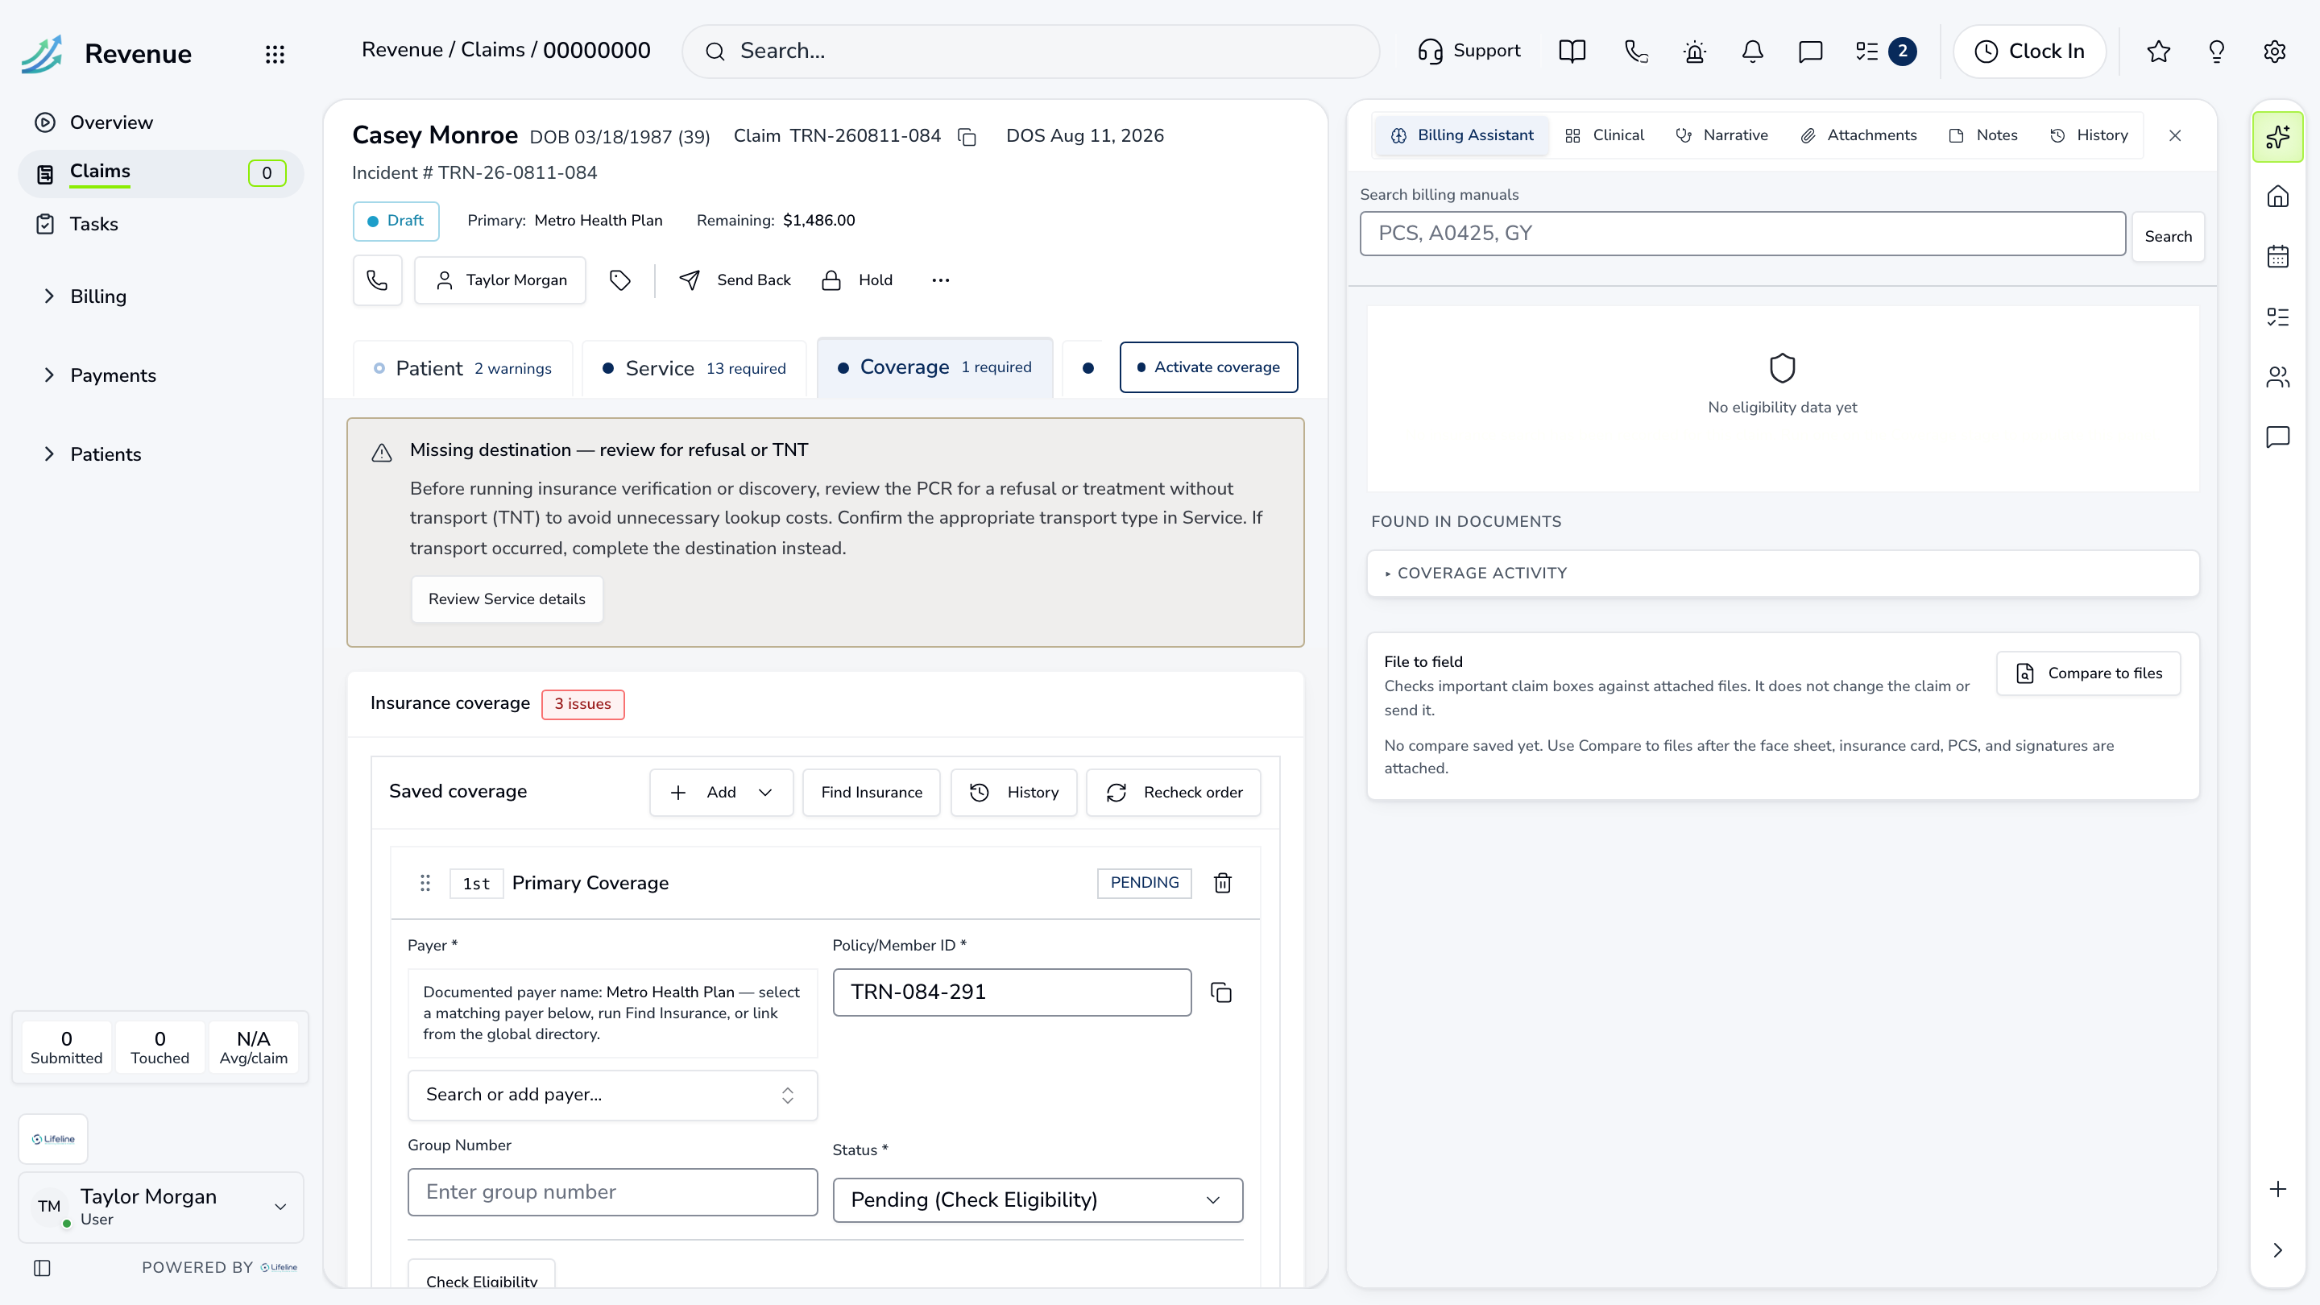Open the alarm siren alerts icon
This screenshot has width=2320, height=1305.
1694,52
